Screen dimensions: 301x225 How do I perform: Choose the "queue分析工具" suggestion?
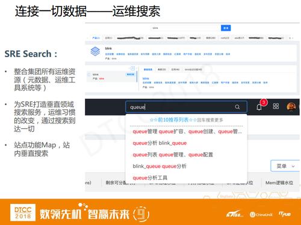tap(150, 177)
